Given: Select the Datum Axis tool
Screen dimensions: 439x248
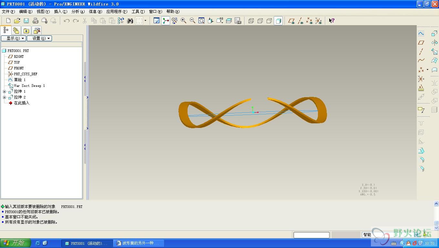Looking at the screenshot, I should 421,52.
